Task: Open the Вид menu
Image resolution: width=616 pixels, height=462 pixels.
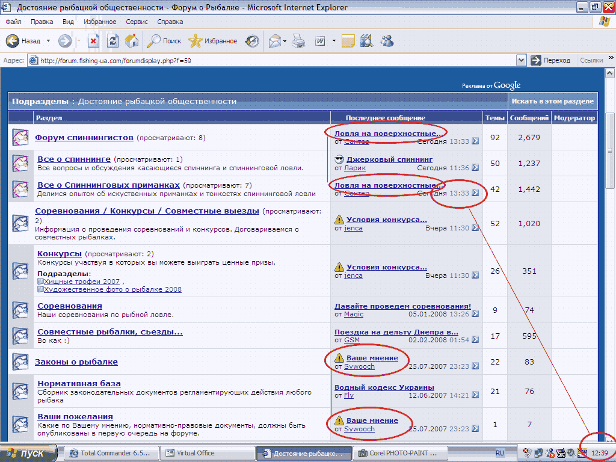Action: 68,22
